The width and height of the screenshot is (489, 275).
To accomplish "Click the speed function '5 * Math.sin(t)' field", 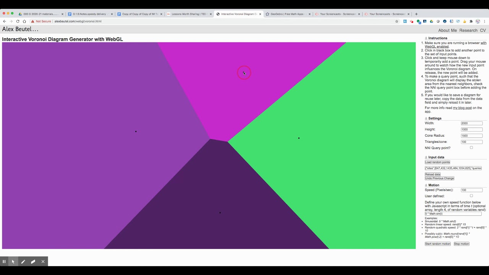I will (453, 214).
